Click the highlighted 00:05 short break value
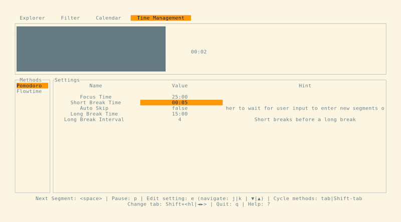Screen dimensions: 401x222 (180, 102)
